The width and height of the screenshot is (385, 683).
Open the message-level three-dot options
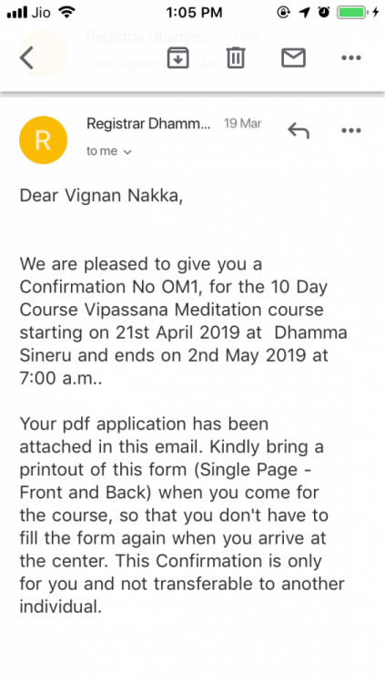(x=351, y=130)
